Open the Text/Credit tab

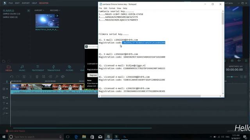pyautogui.click(x=38, y=68)
